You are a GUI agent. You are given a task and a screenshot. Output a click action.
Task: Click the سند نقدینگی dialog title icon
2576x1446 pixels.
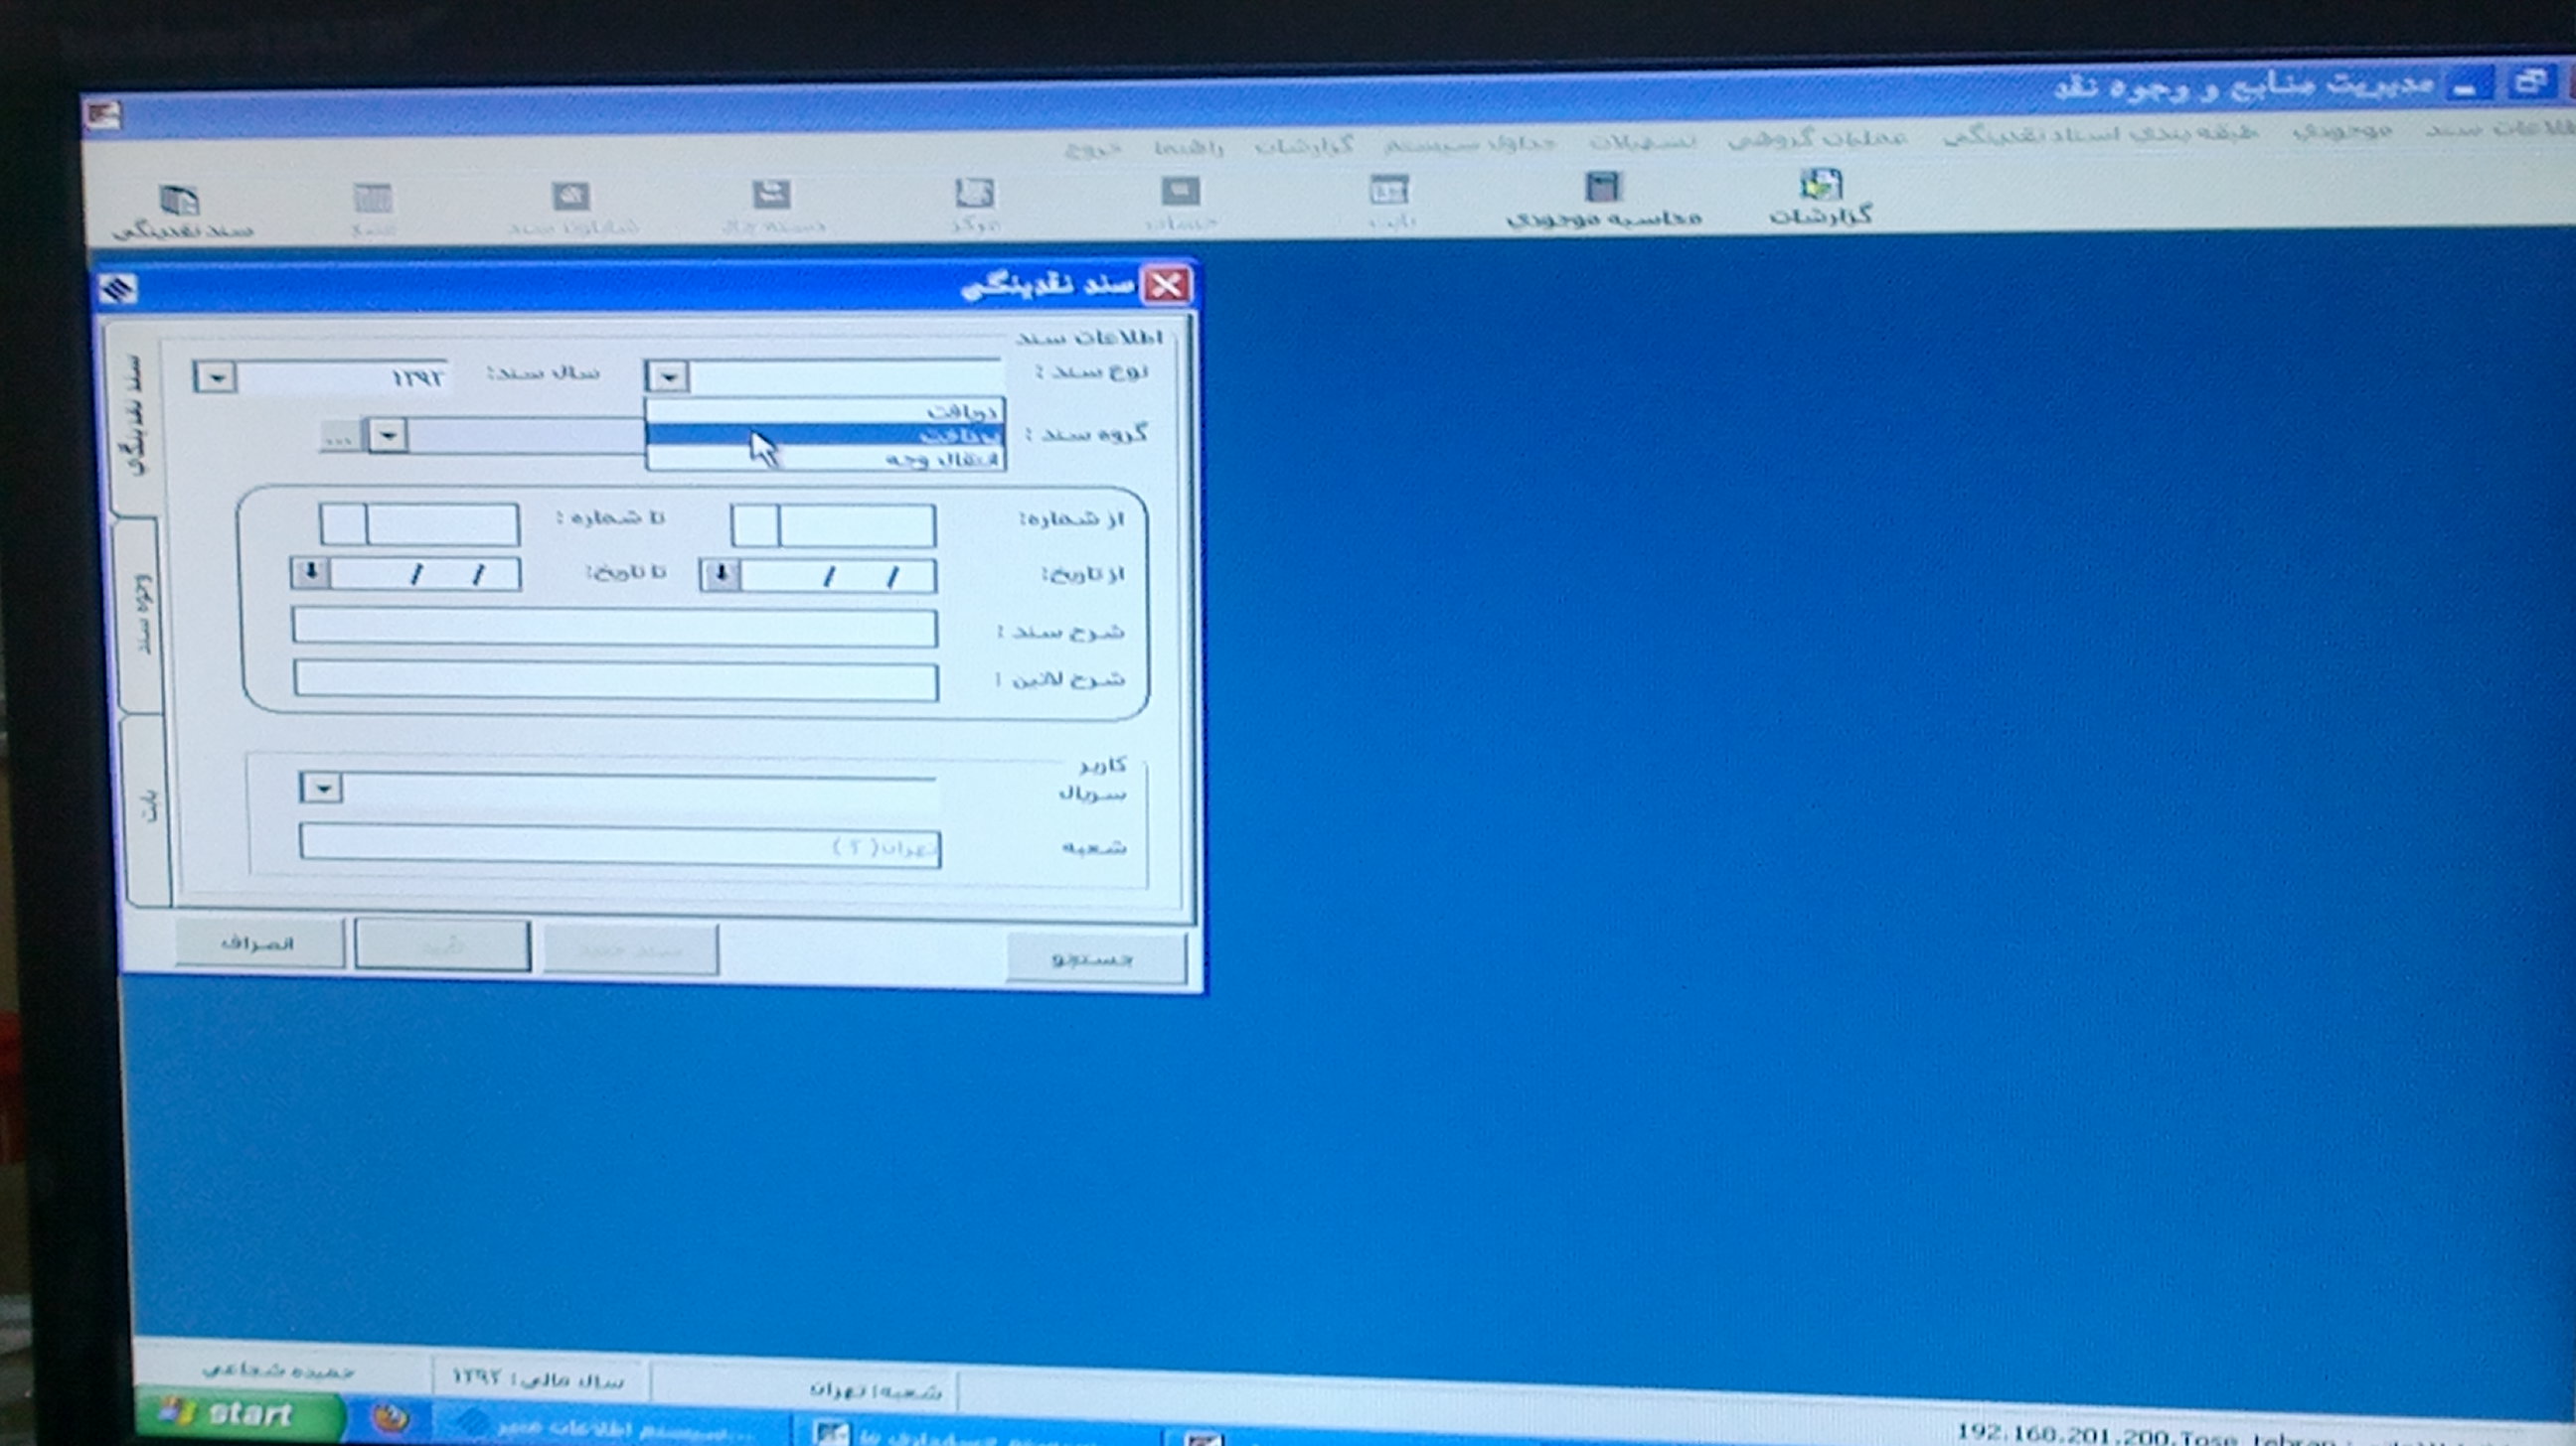pos(118,290)
